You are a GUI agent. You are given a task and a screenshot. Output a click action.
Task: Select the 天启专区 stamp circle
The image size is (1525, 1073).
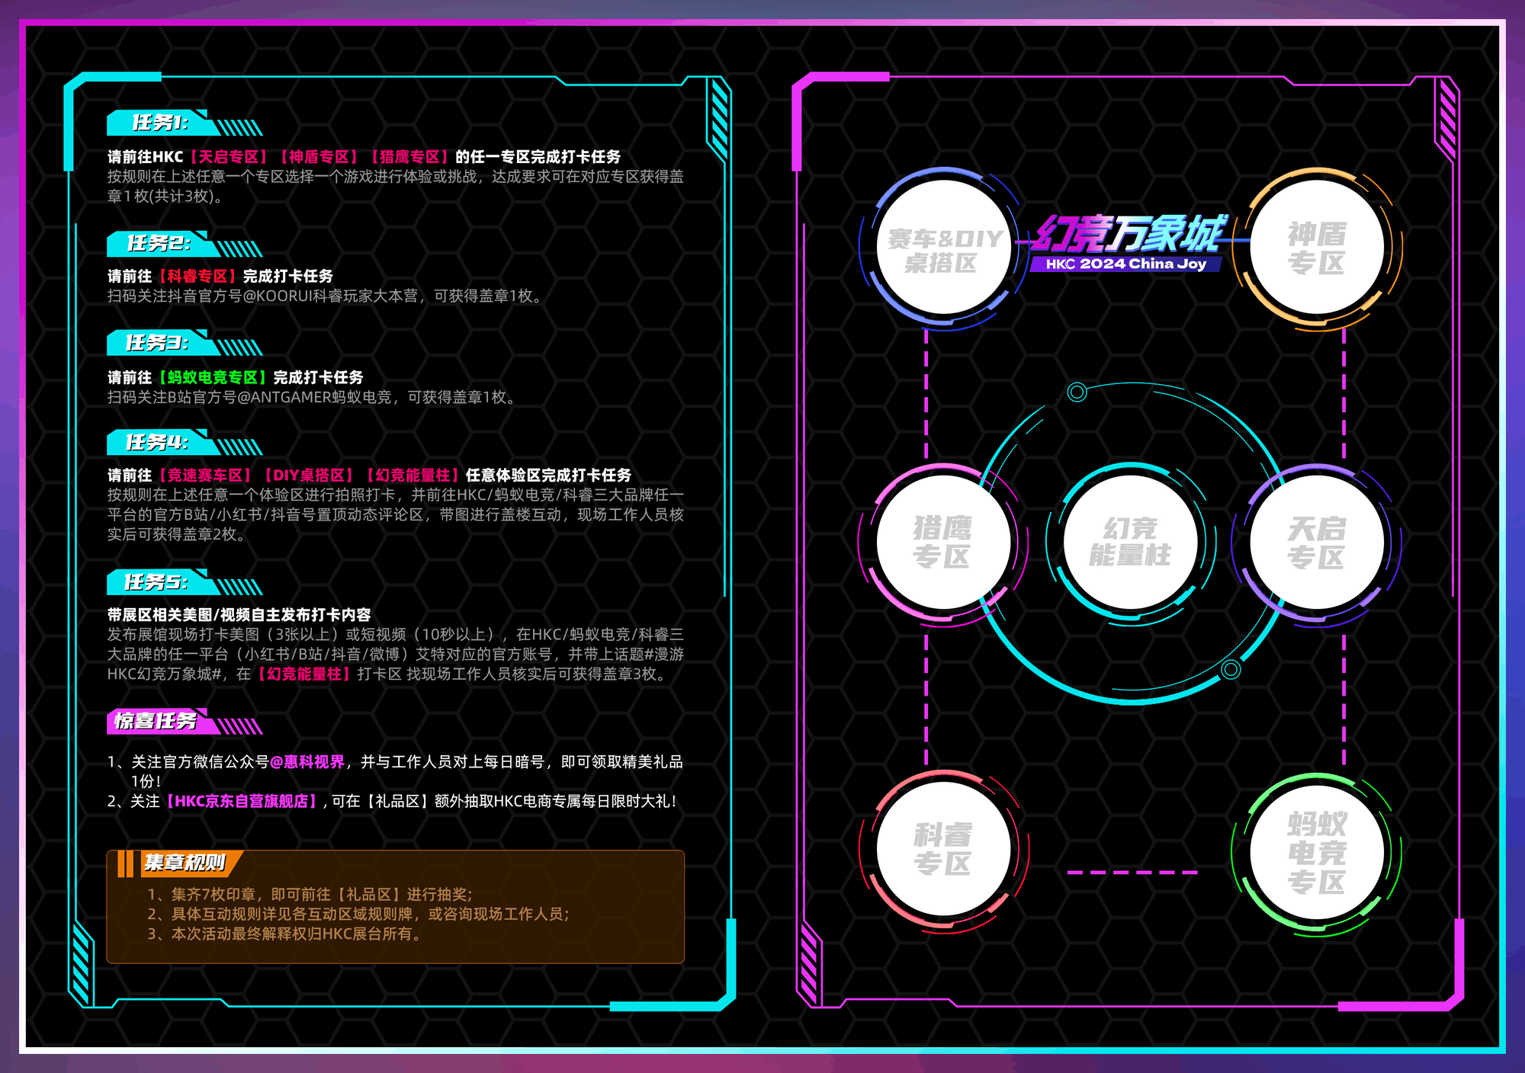pyautogui.click(x=1317, y=542)
